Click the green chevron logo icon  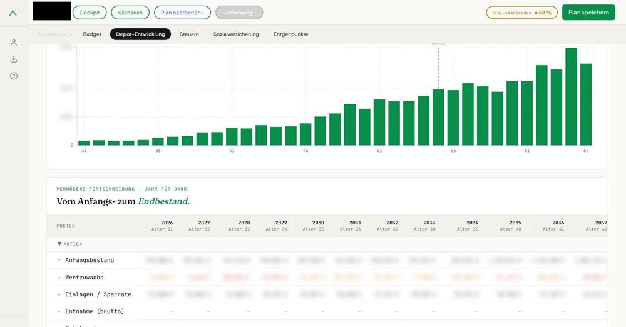(13, 13)
